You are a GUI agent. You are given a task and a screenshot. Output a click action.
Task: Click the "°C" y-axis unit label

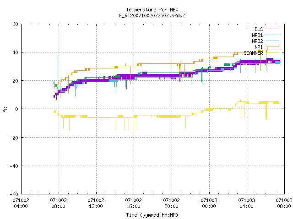5,109
